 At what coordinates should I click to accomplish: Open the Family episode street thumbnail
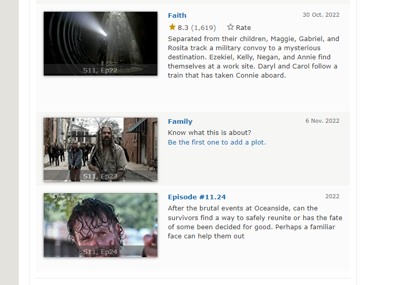click(101, 150)
